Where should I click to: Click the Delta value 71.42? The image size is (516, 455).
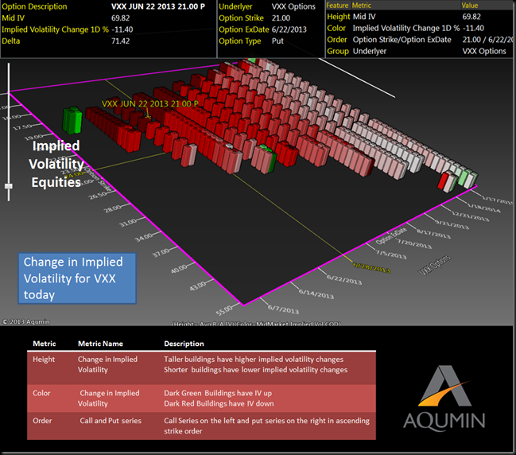tap(120, 41)
